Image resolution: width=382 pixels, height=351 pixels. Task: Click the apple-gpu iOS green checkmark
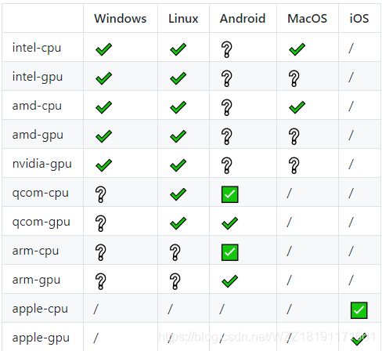pyautogui.click(x=359, y=339)
